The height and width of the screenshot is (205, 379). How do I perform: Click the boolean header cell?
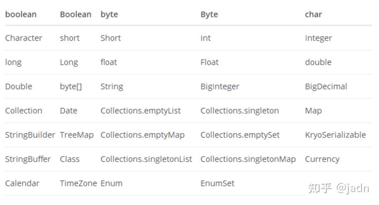tap(21, 14)
